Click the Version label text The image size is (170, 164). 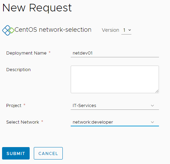point(110,30)
